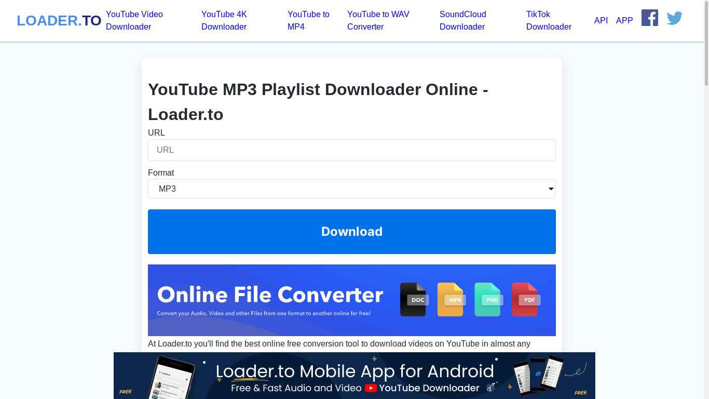Open the Loader.to Twitter bird icon
Image resolution: width=709 pixels, height=399 pixels.
[x=675, y=19]
